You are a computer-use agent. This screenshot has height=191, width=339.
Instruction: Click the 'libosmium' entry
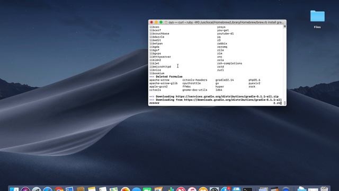pos(157,73)
